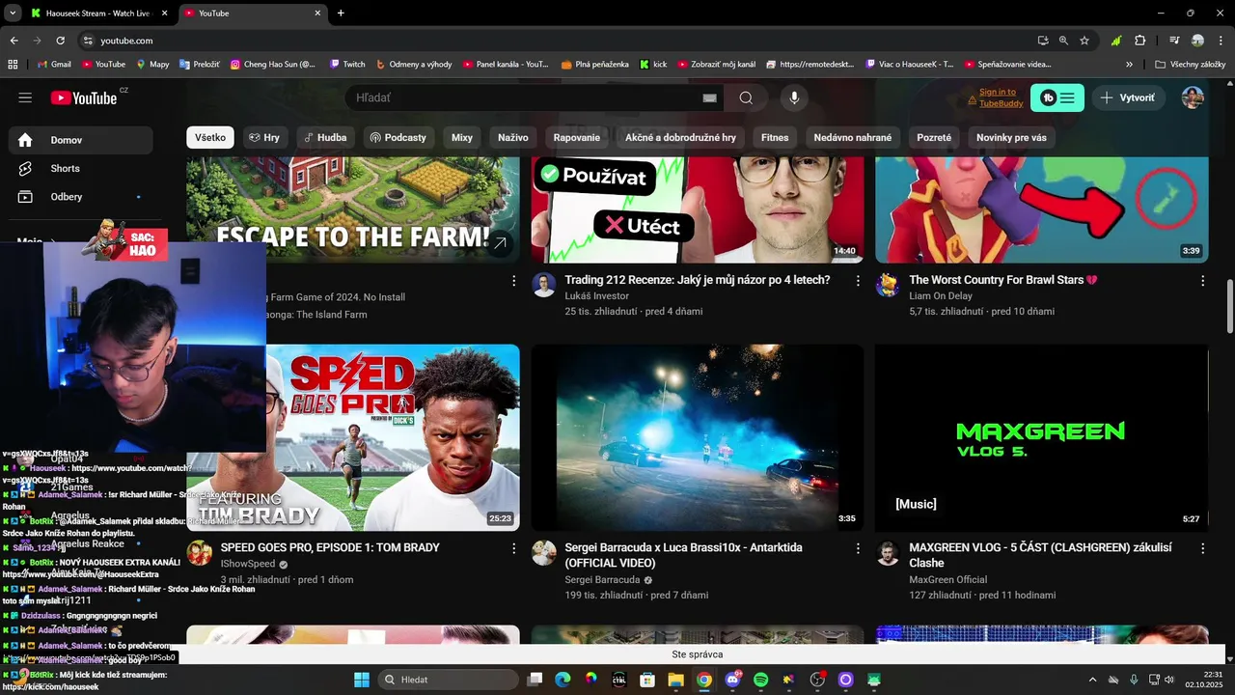
Task: Start voice search with the microphone
Action: [794, 97]
